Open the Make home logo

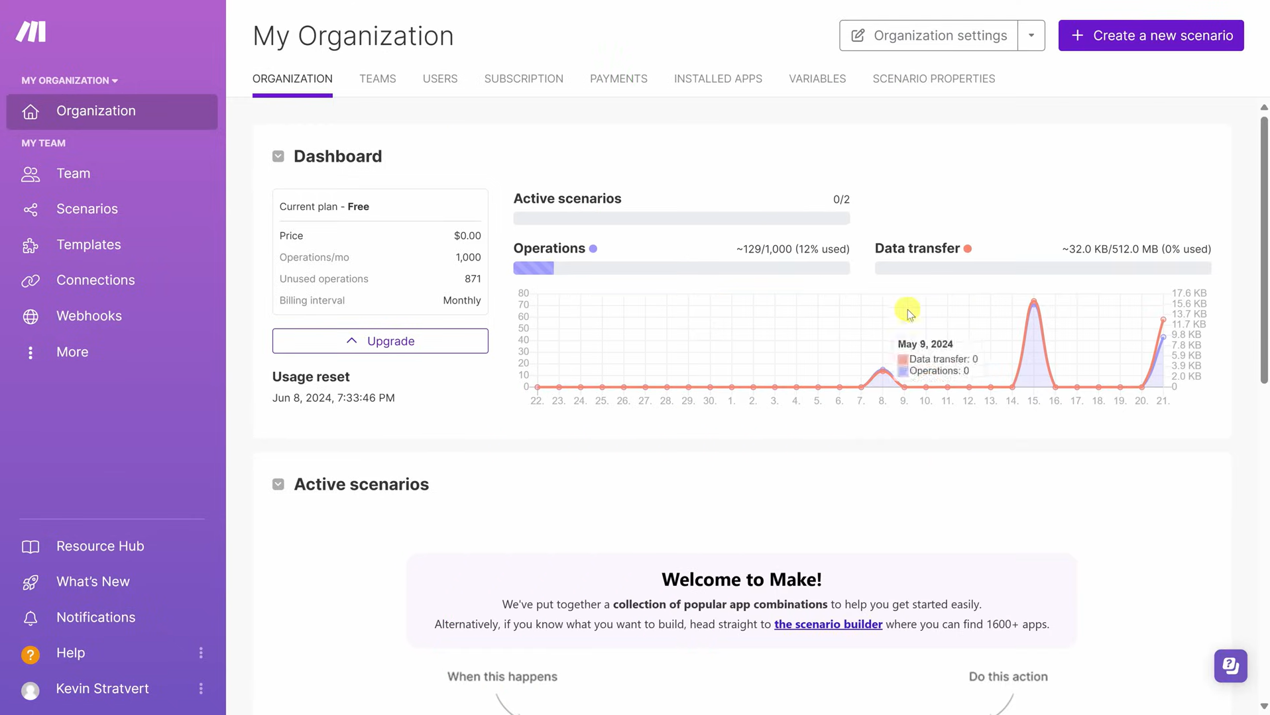pyautogui.click(x=30, y=30)
